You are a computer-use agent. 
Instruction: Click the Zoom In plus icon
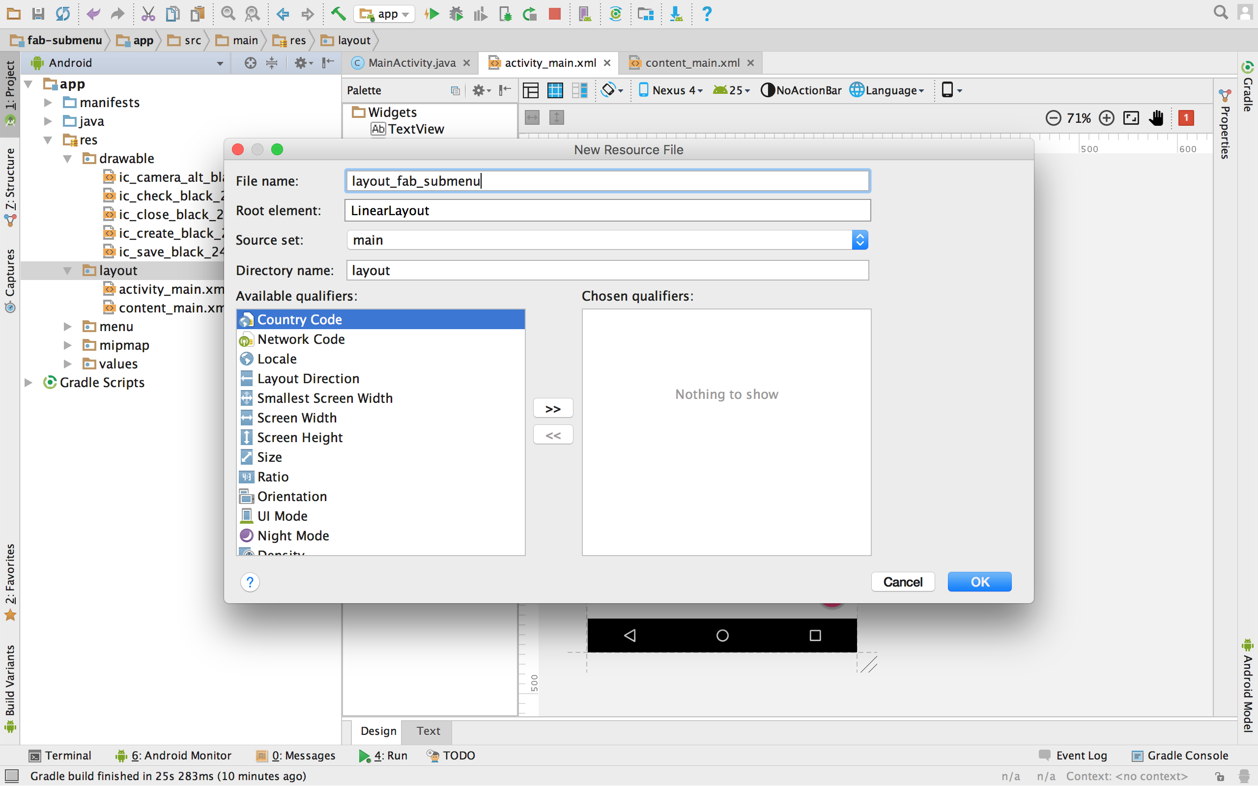(1106, 118)
